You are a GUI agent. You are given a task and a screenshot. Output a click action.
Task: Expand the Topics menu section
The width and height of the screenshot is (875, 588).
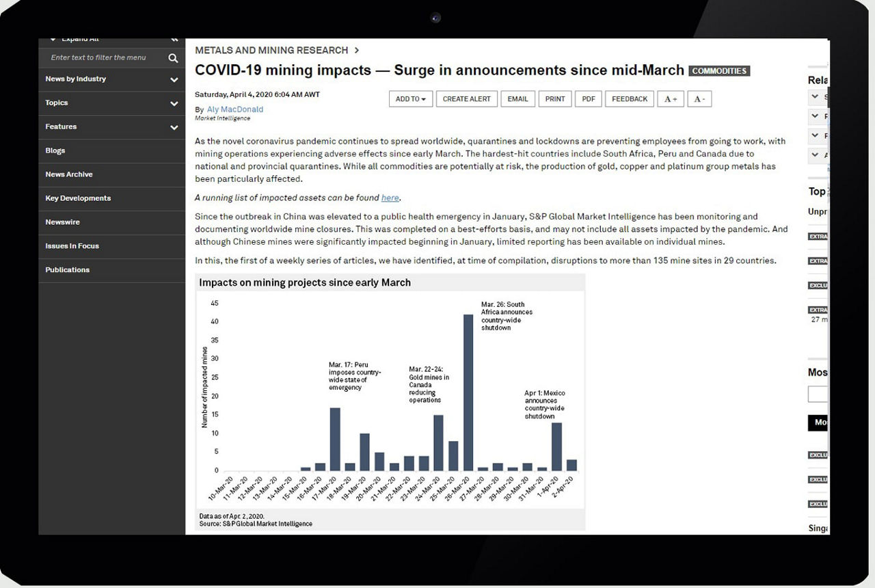pyautogui.click(x=111, y=103)
